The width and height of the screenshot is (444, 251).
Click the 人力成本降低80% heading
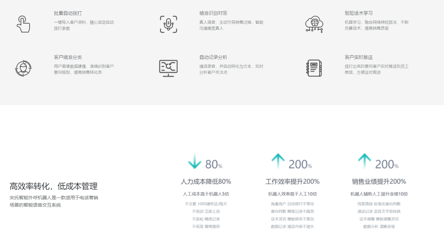[206, 182]
